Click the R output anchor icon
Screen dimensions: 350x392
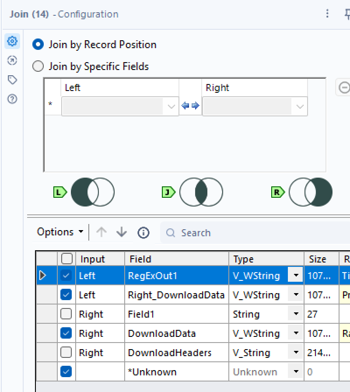[x=278, y=192]
